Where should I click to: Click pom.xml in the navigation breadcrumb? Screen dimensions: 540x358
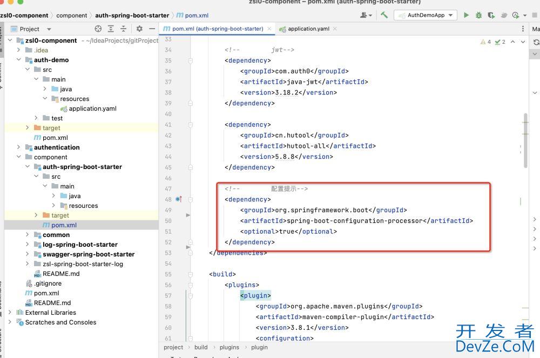193,15
